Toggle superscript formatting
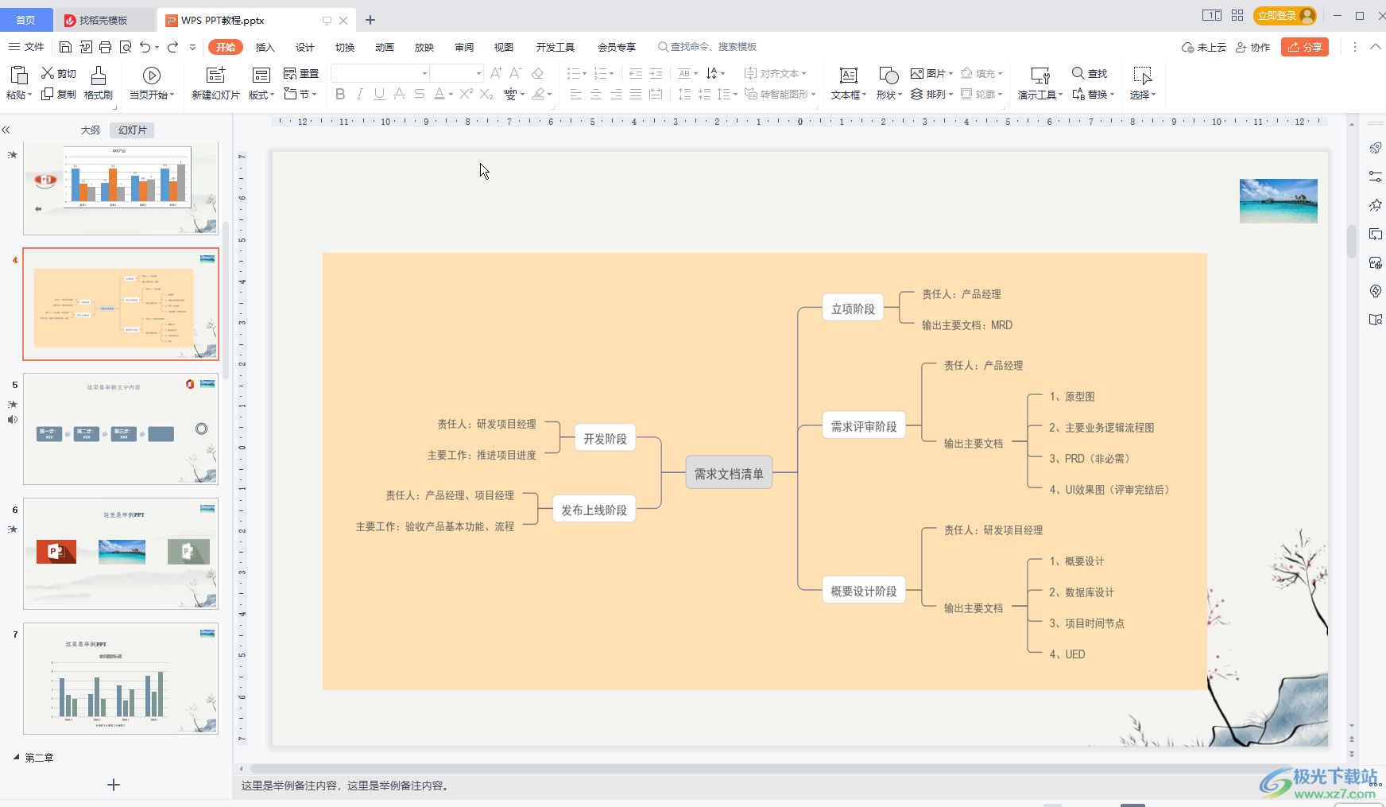 click(467, 94)
